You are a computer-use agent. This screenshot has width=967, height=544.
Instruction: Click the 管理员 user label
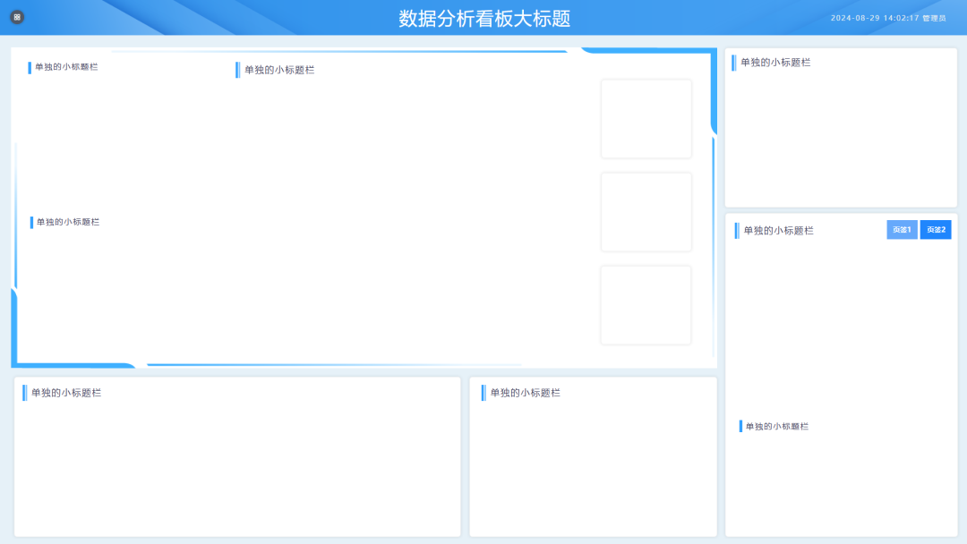pyautogui.click(x=934, y=18)
